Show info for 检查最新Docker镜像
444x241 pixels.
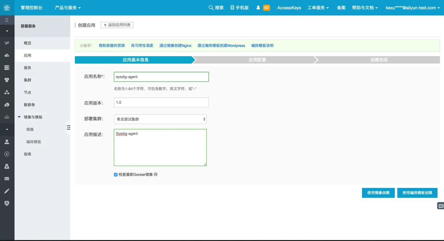coord(156,174)
